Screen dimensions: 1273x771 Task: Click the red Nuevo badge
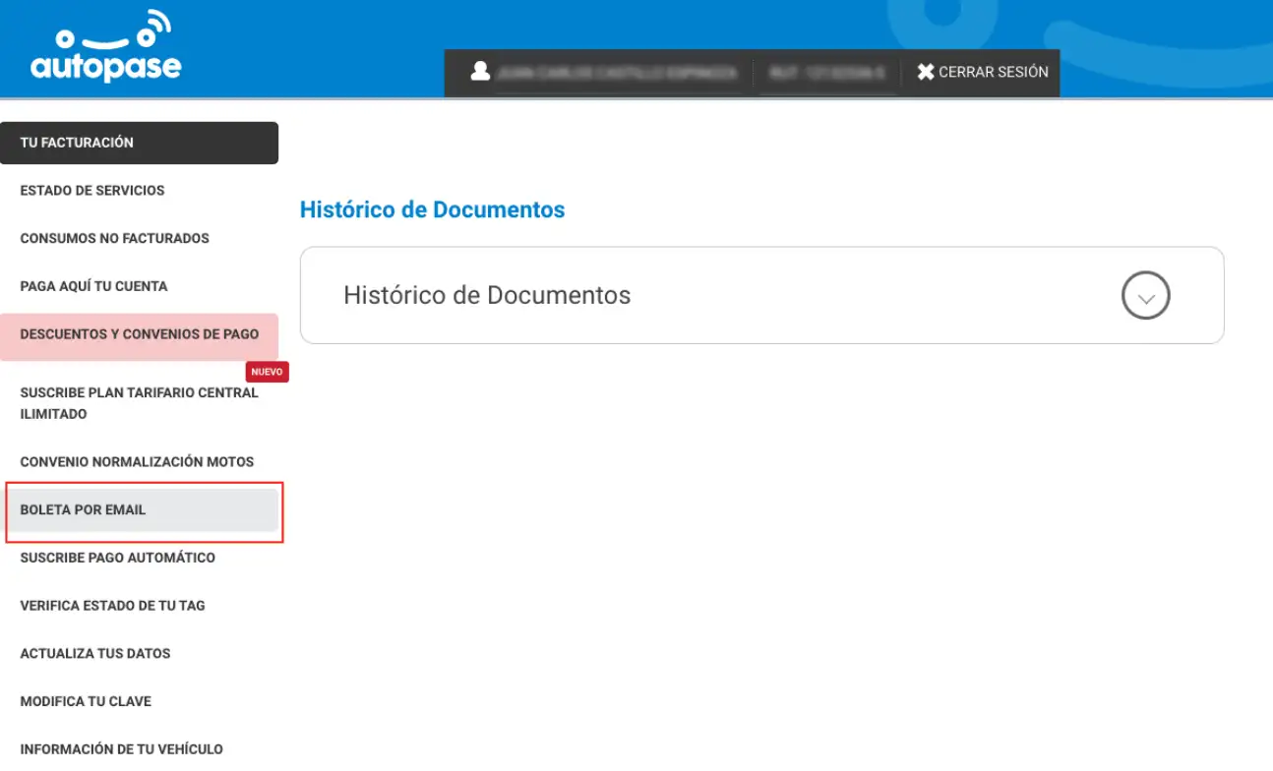click(x=267, y=372)
